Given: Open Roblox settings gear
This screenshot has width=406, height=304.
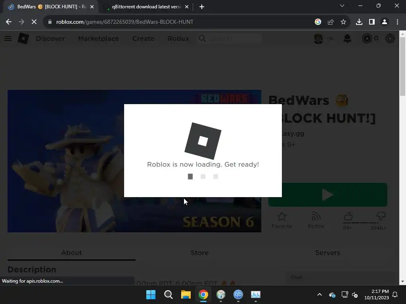Looking at the screenshot, I should (390, 38).
